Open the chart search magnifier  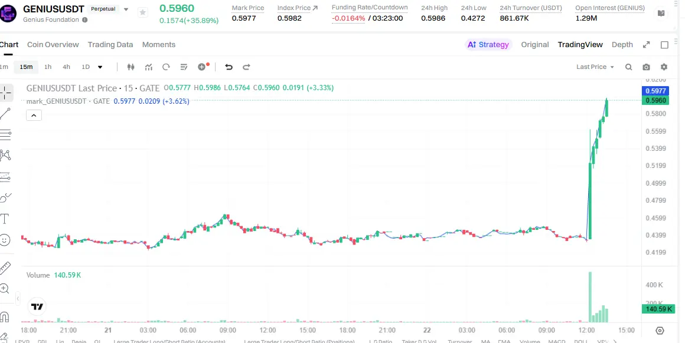pyautogui.click(x=628, y=67)
